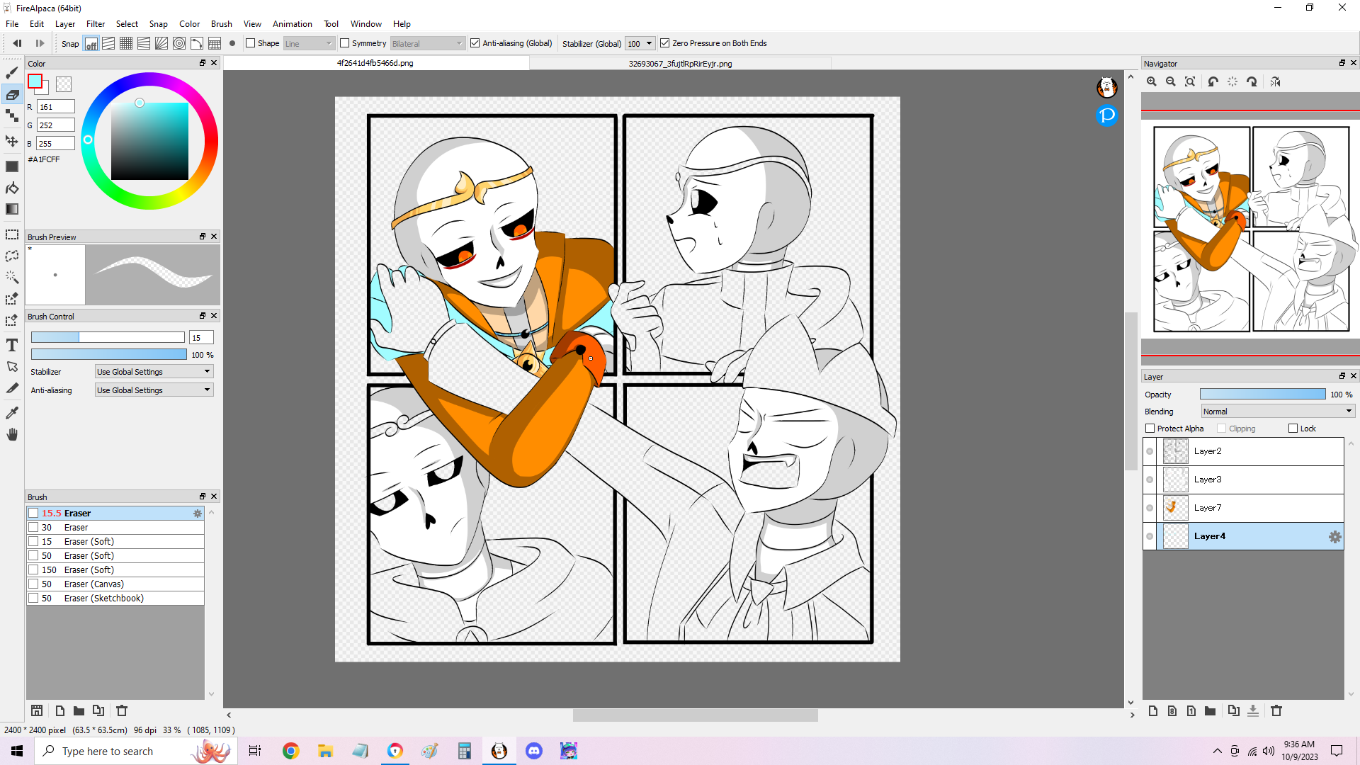The image size is (1360, 765).
Task: Open the Symmetry Bilateral dropdown
Action: [428, 44]
